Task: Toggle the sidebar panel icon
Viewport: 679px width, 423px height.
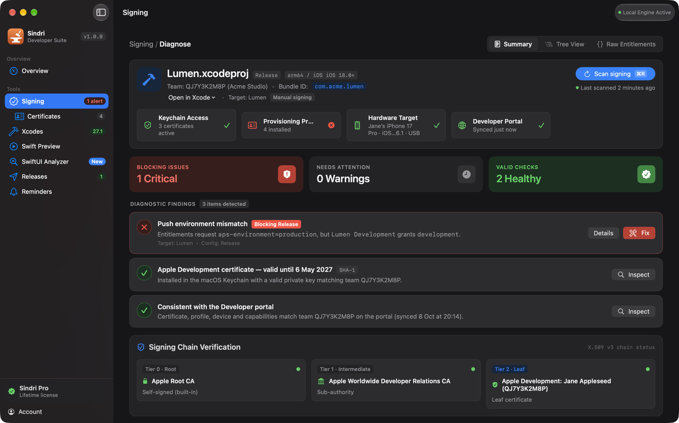Action: pos(101,12)
